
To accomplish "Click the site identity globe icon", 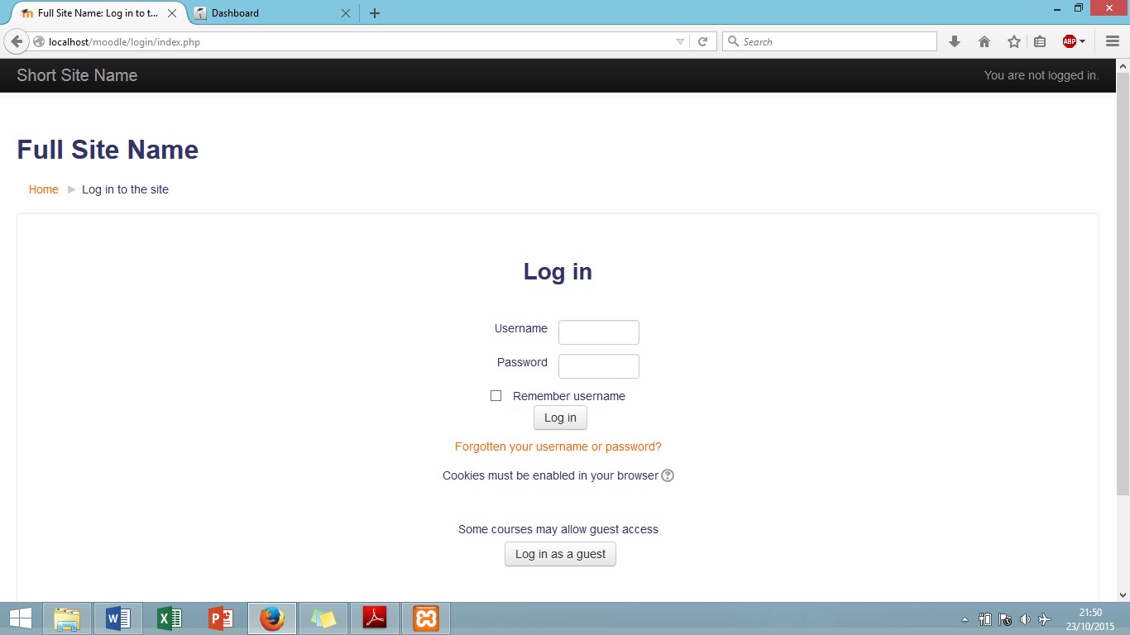I will point(39,41).
